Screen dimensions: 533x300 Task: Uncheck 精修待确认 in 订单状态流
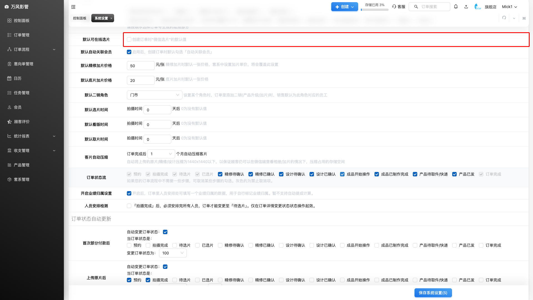point(220,174)
